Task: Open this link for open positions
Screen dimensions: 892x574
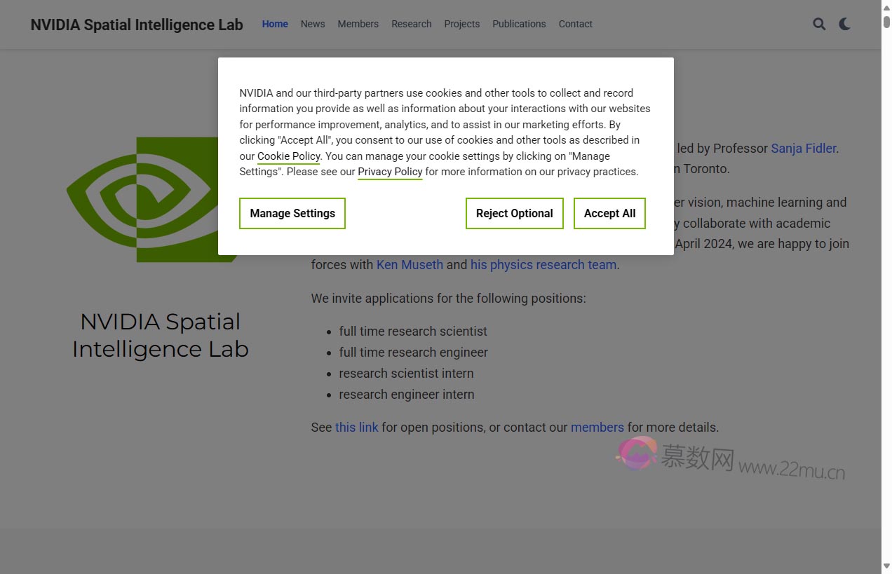Action: pos(357,427)
